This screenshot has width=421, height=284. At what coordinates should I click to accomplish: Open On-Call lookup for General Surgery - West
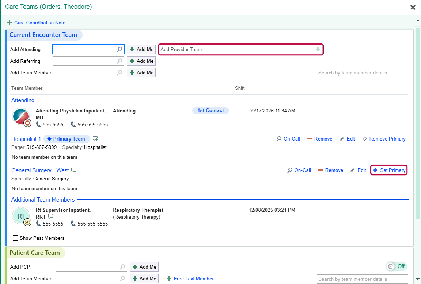coord(299,170)
